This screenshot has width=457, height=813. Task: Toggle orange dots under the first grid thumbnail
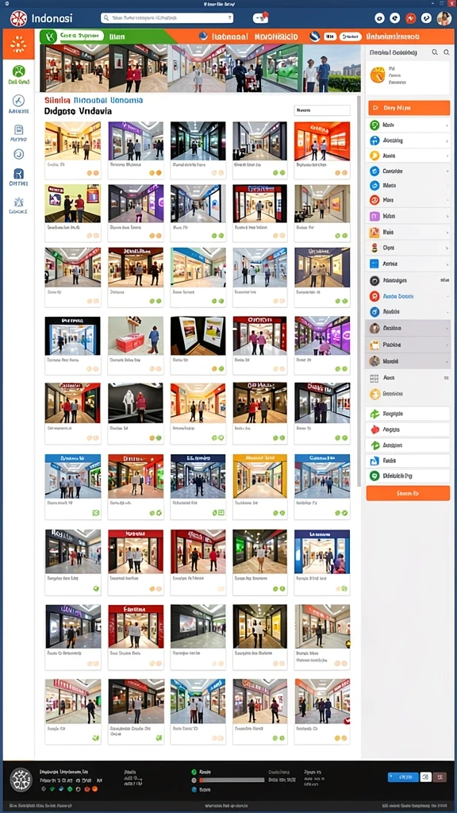93,172
